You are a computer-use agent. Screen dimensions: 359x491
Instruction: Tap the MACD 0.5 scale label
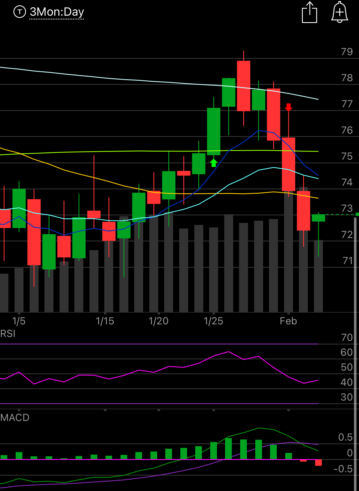(x=346, y=437)
